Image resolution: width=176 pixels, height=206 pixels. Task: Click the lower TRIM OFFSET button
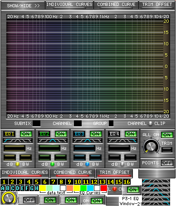click(x=114, y=173)
